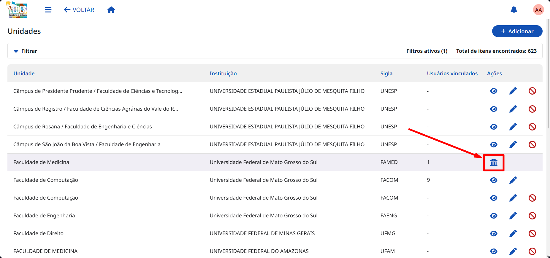Open the notifications bell

514,10
